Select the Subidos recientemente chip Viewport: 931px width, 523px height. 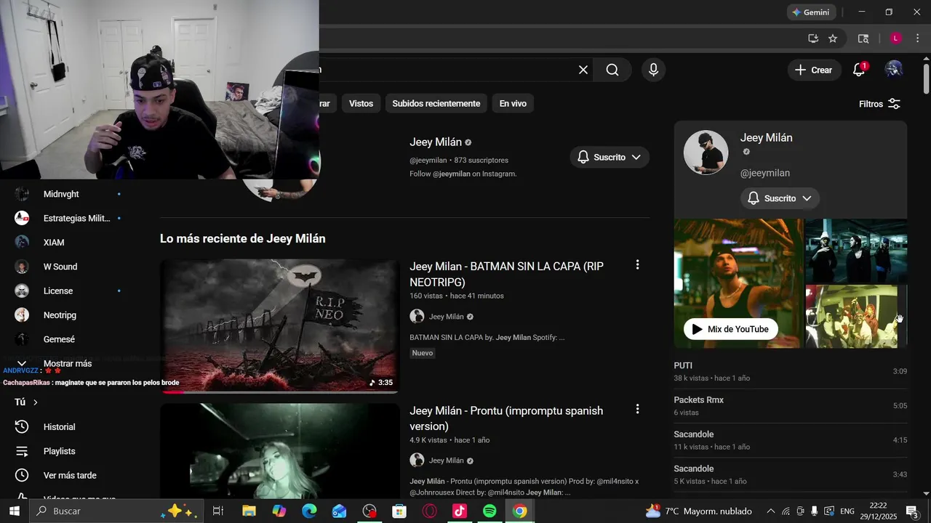436,104
